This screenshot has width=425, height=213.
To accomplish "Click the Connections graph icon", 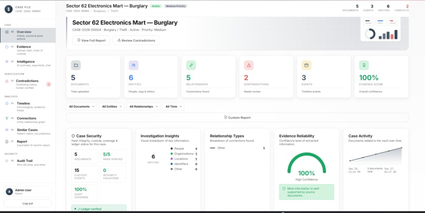I will coord(7,118).
